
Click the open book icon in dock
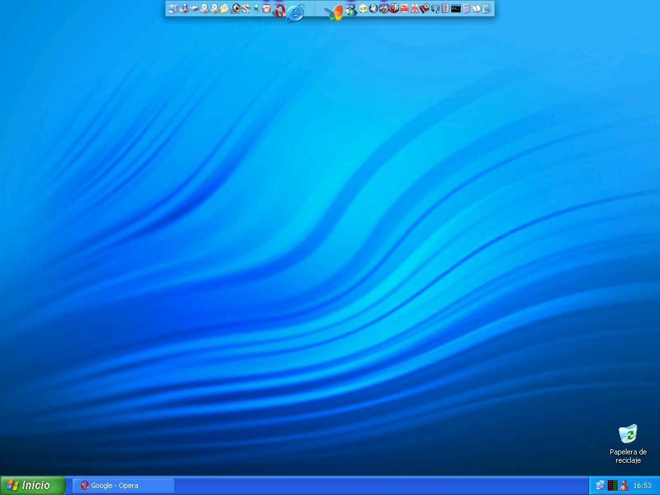(x=476, y=8)
